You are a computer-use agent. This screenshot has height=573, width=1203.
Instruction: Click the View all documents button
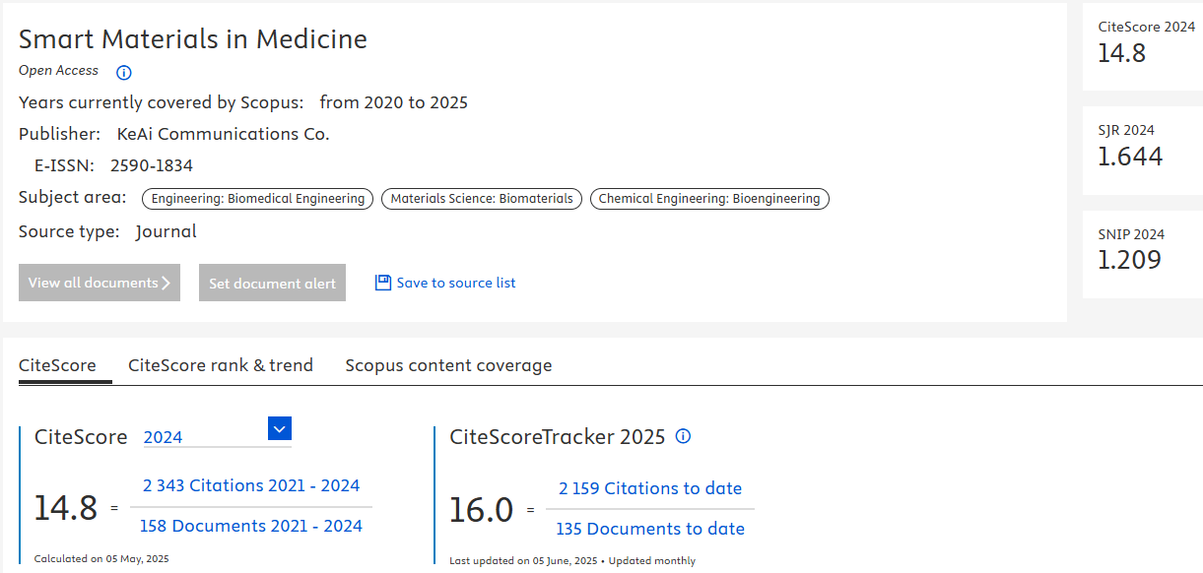100,283
